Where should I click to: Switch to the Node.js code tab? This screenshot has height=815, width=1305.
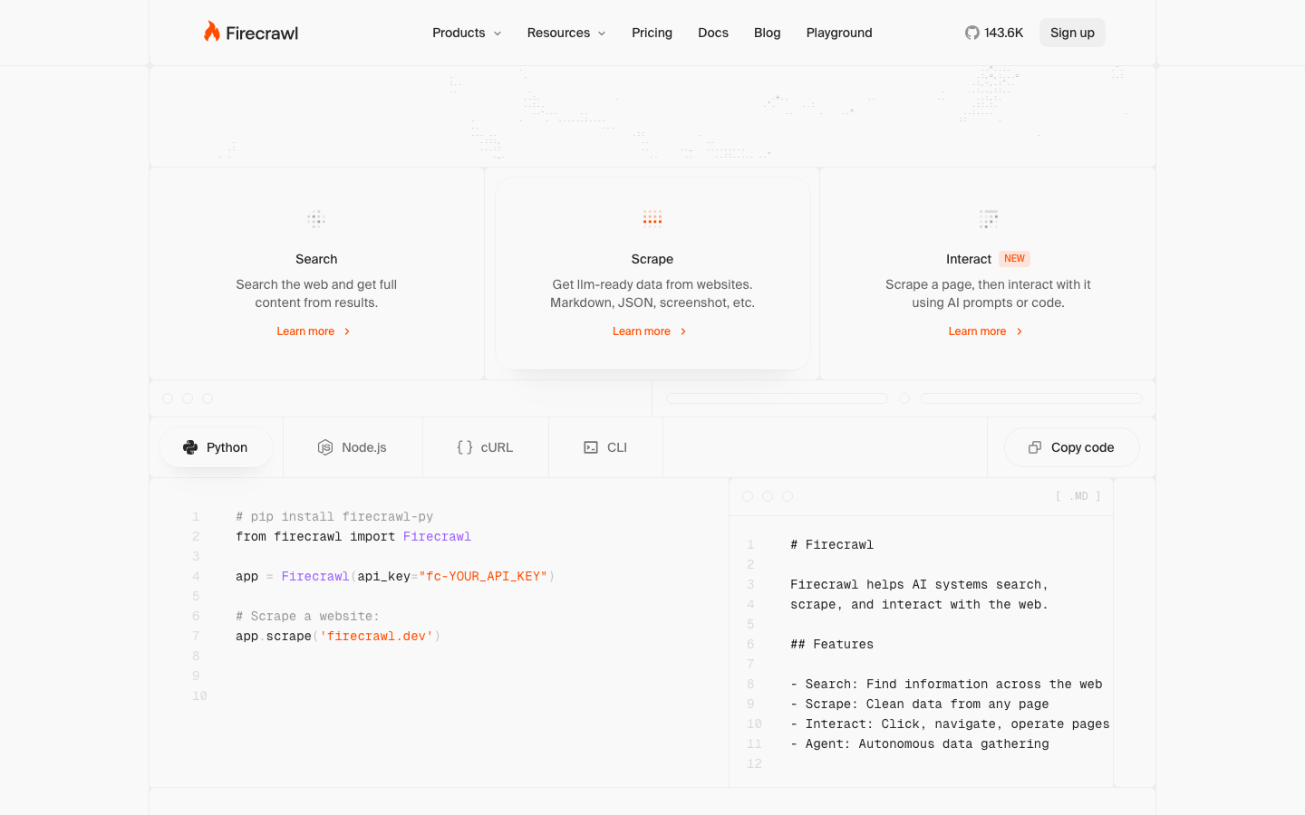click(x=353, y=447)
